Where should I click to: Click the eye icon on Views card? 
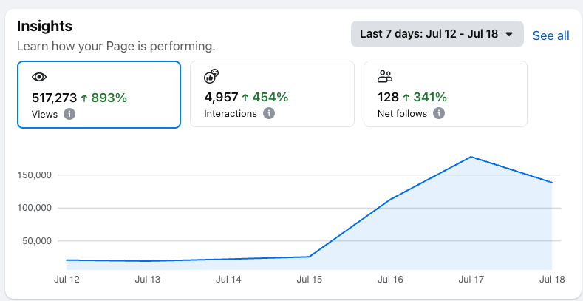click(39, 77)
